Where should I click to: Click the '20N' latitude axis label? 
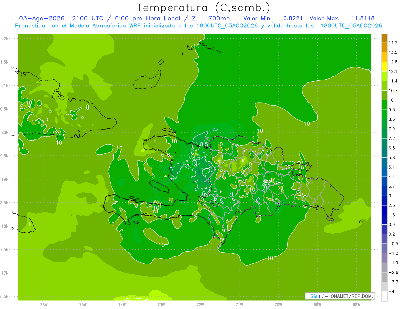click(x=5, y=132)
